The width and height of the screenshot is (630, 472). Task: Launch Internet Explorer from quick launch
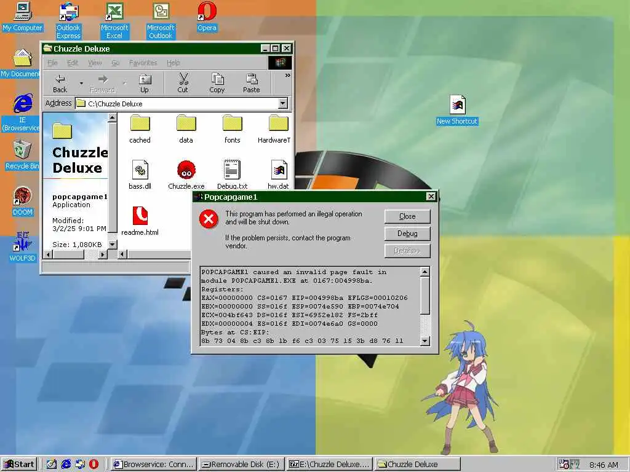point(66,465)
